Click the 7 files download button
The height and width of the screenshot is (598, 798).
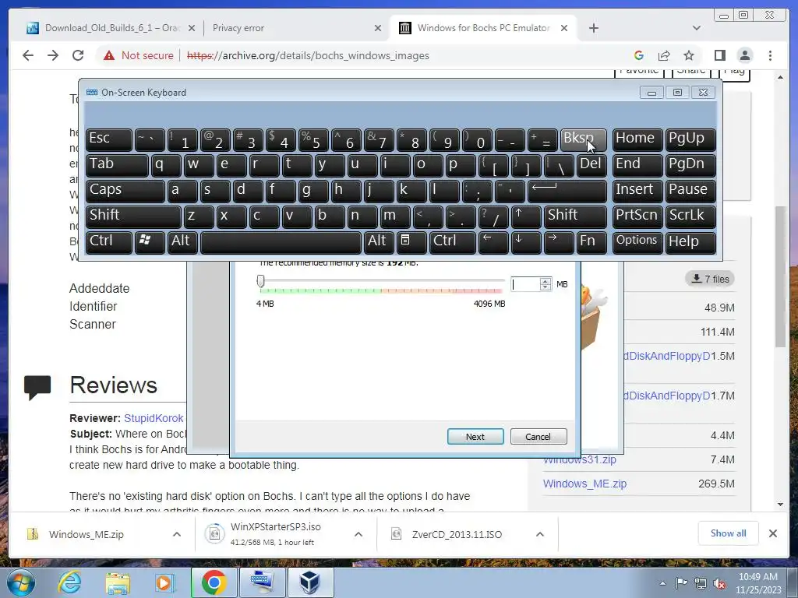tap(710, 279)
